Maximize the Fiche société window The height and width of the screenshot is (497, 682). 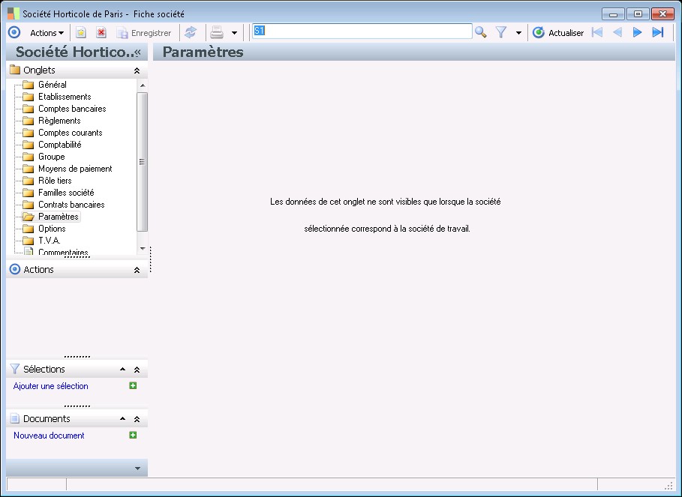tap(638, 14)
